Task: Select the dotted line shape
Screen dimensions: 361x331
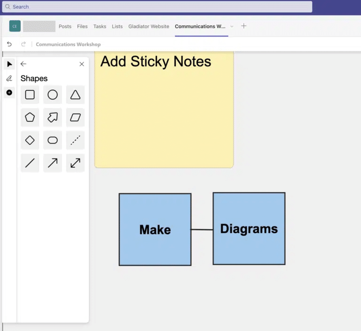Action: pos(75,140)
